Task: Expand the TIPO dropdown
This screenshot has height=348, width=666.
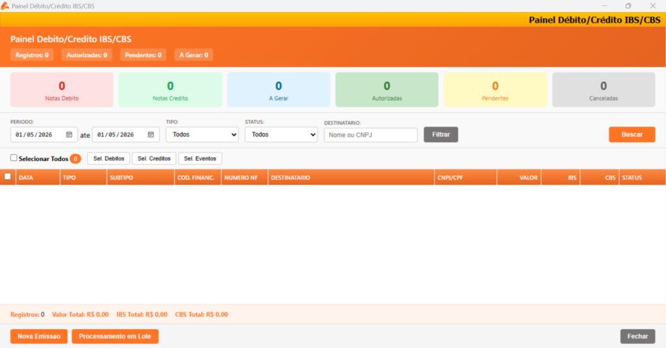Action: pos(202,135)
